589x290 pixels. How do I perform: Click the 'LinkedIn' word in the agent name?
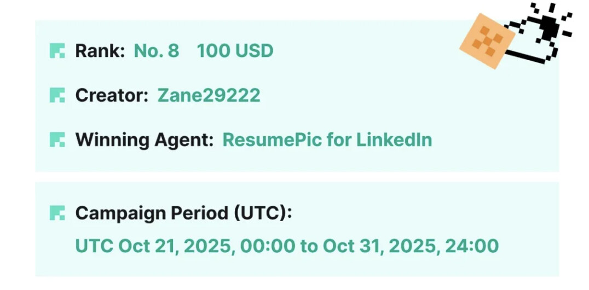tap(394, 140)
